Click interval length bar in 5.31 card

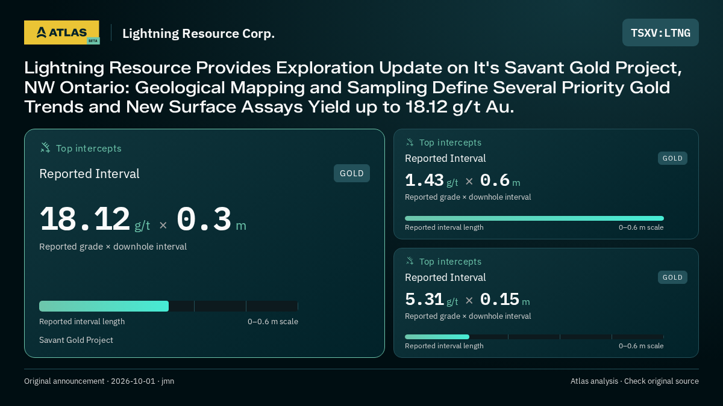click(x=534, y=337)
